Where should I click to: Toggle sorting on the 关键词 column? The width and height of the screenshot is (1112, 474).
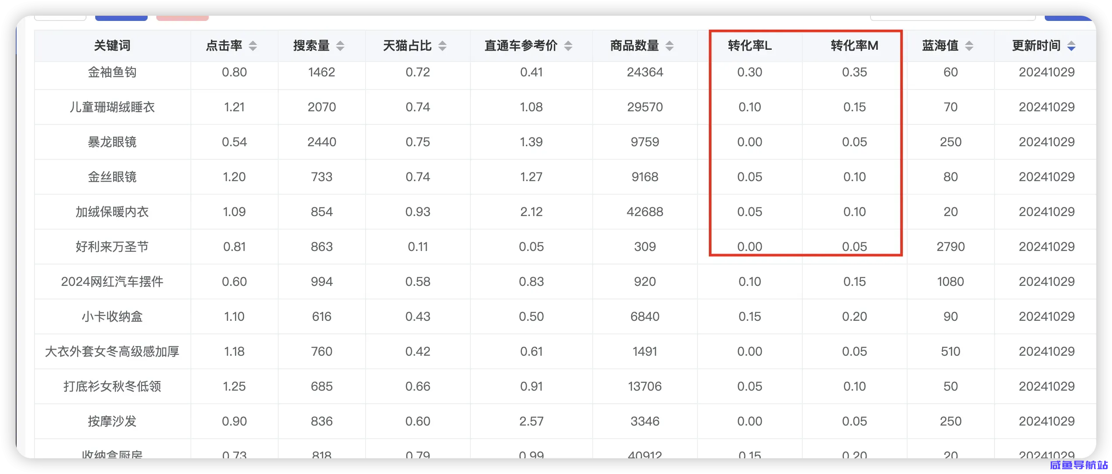tap(112, 45)
